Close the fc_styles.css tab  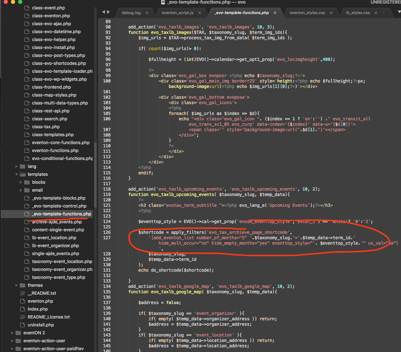click(x=376, y=13)
